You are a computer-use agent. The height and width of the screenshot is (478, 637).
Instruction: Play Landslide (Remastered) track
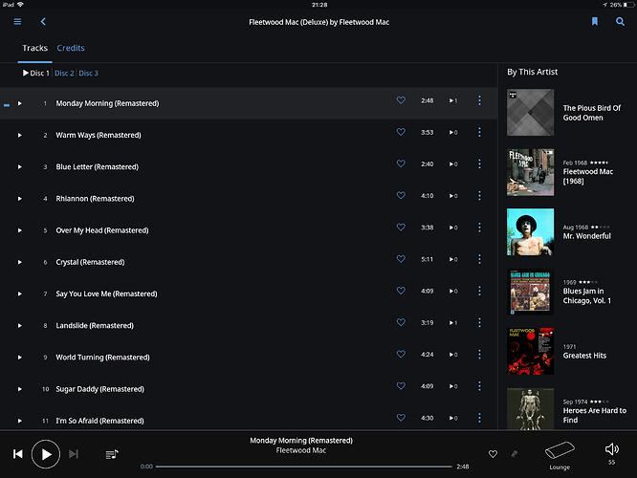(19, 325)
